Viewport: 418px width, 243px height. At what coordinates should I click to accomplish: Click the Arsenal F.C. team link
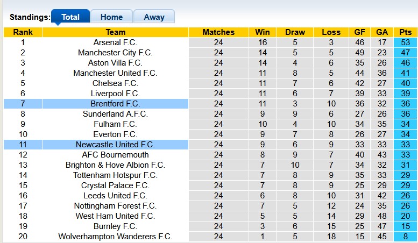point(115,42)
